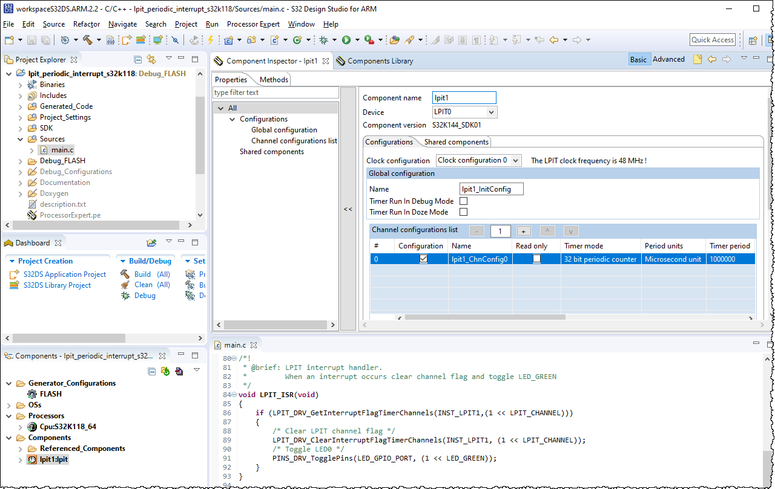Click S32DS Application Project link
The height and width of the screenshot is (489, 775).
[65, 274]
